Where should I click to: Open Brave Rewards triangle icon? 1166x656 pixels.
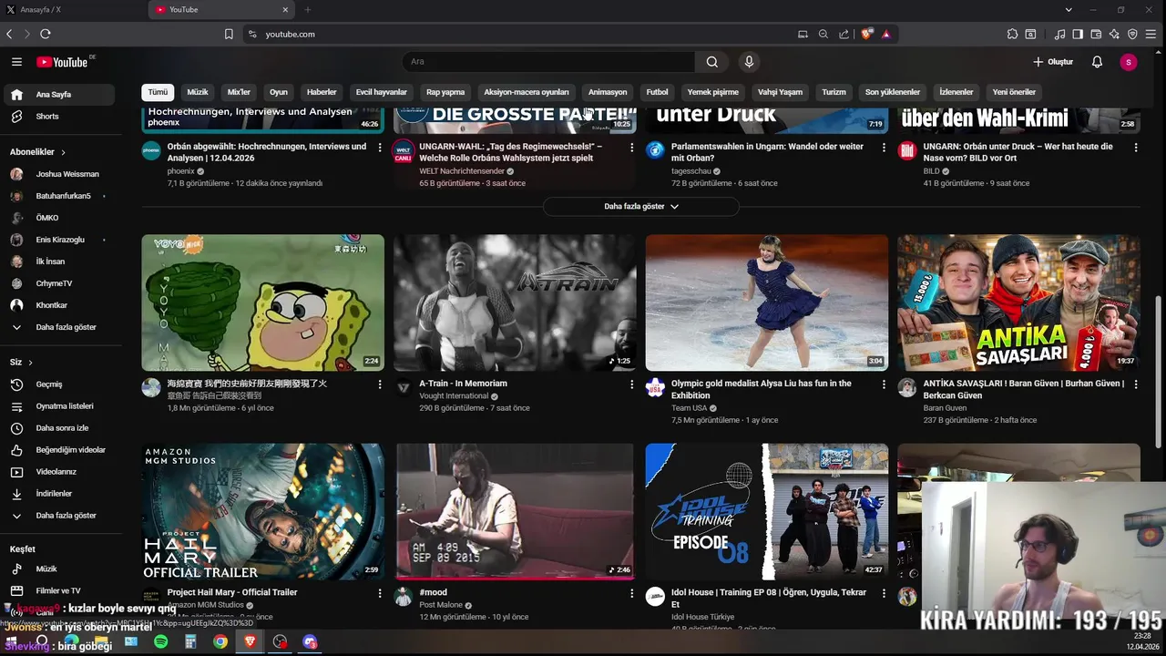pos(885,34)
